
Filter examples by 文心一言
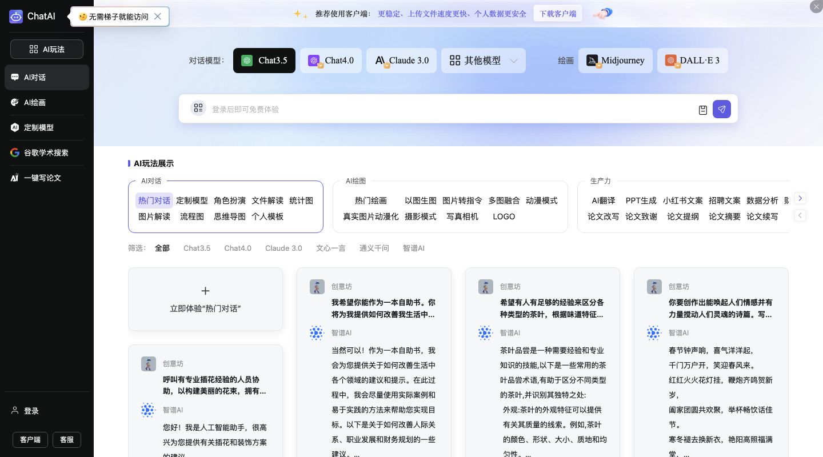pyautogui.click(x=331, y=248)
